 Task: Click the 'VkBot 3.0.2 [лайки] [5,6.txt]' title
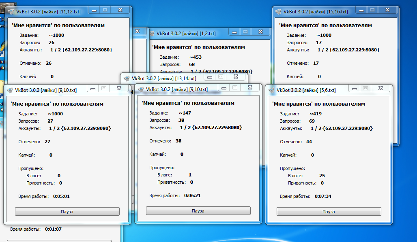[306, 90]
